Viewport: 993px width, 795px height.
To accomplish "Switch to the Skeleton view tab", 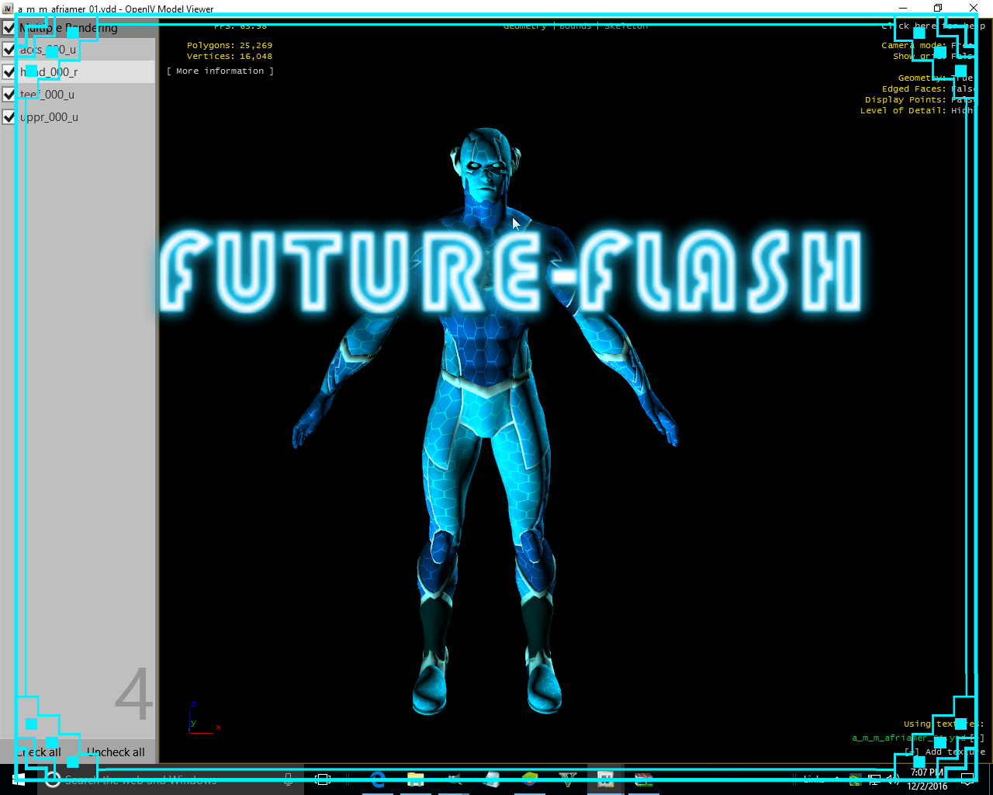I will pyautogui.click(x=625, y=26).
